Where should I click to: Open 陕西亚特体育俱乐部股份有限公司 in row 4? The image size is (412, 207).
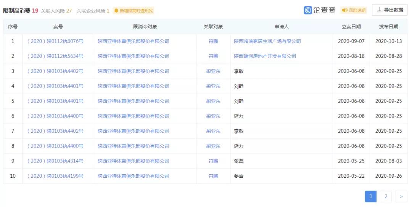pos(134,86)
